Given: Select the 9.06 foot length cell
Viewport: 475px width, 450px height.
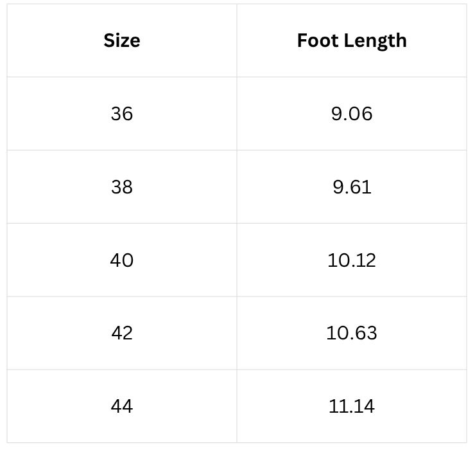Looking at the screenshot, I should [x=352, y=114].
